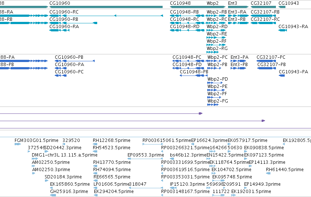Select transcript CG10943-RA
The width and height of the screenshot is (311, 197).
pos(293,27)
